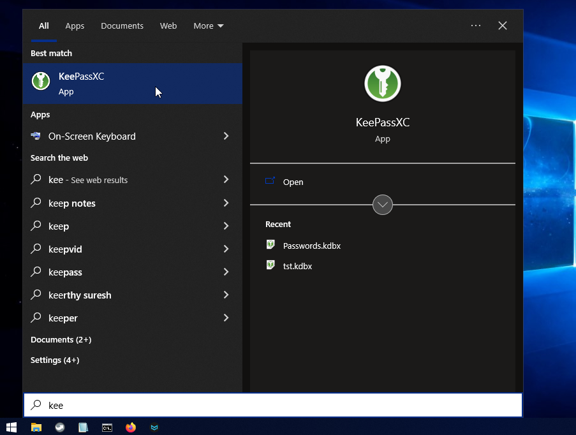Click the On-Screen Keyboard app icon

(36, 136)
